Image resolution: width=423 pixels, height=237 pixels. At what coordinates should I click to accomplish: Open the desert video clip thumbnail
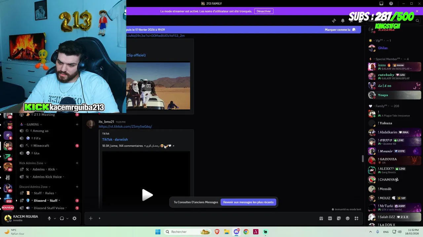(x=158, y=86)
